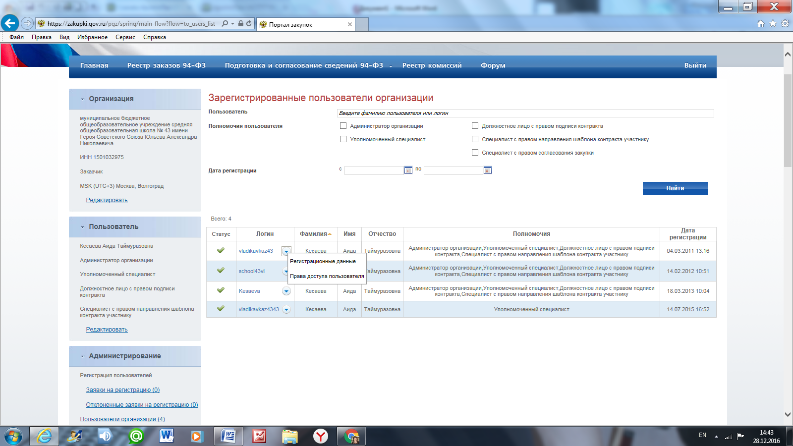Viewport: 793px width, 446px height.
Task: Open 'Заявки на регистрацию (0)' link
Action: 122,390
